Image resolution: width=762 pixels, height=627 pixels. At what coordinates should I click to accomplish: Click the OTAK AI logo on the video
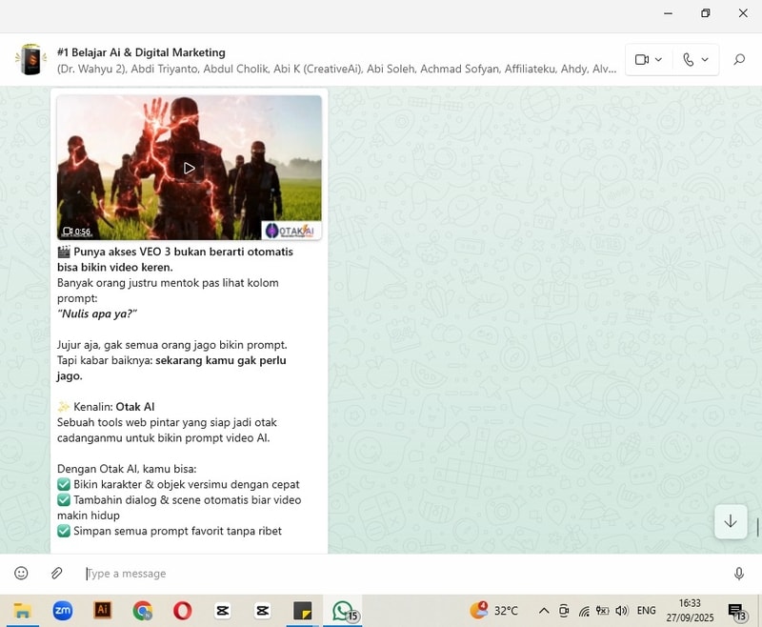(x=291, y=231)
